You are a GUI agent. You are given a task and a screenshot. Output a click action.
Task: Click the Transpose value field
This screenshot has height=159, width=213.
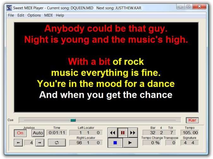[x=171, y=143]
